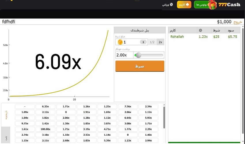Click the 6.64x history entry
245x144 pixels.
point(128,118)
